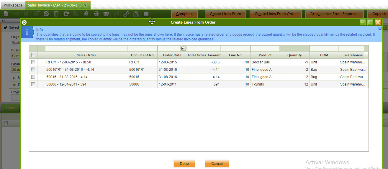Click the Cancel button

pos(217,164)
